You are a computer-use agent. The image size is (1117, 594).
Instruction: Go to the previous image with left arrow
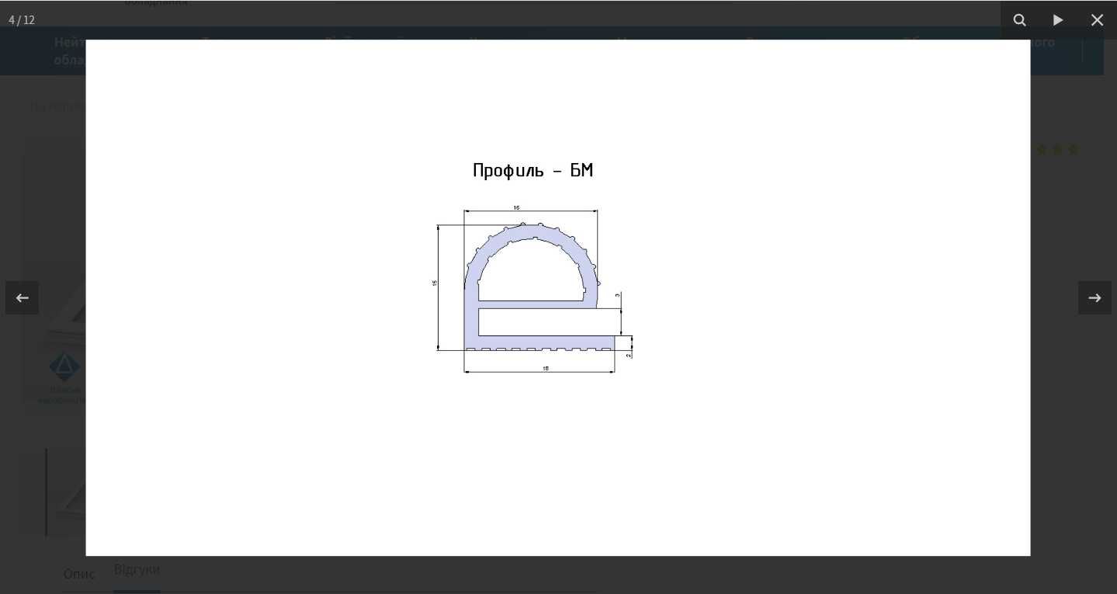click(22, 298)
